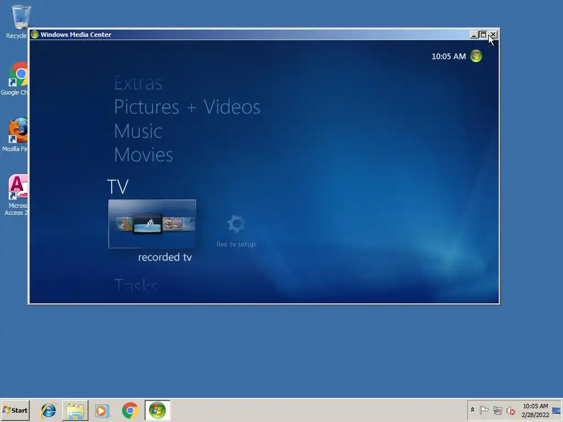563x422 pixels.
Task: Select the Recycle Bin desktop icon
Action: click(x=16, y=21)
